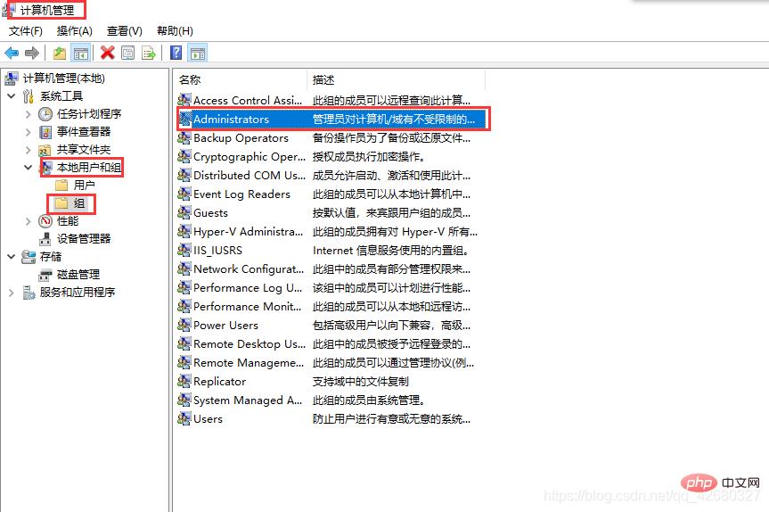769x512 pixels.
Task: Open the 帮助(H) menu
Action: [175, 31]
